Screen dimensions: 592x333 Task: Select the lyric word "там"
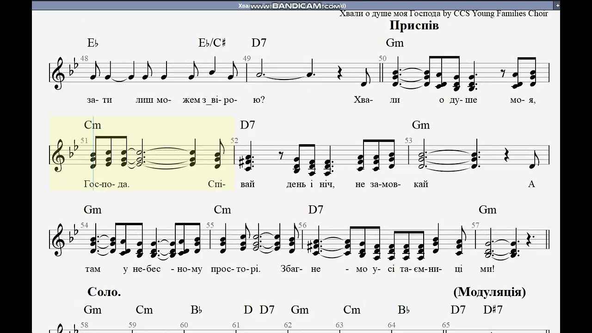click(x=92, y=269)
